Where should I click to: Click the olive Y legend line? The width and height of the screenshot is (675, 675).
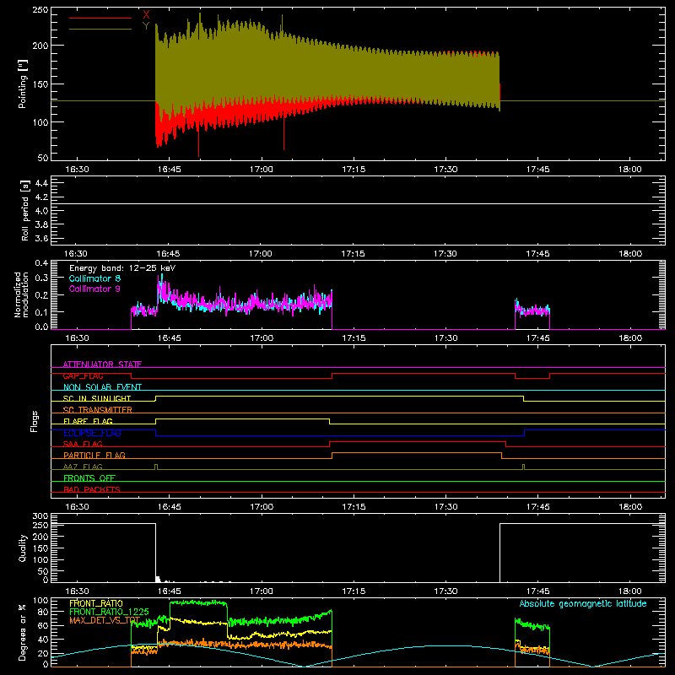100,29
